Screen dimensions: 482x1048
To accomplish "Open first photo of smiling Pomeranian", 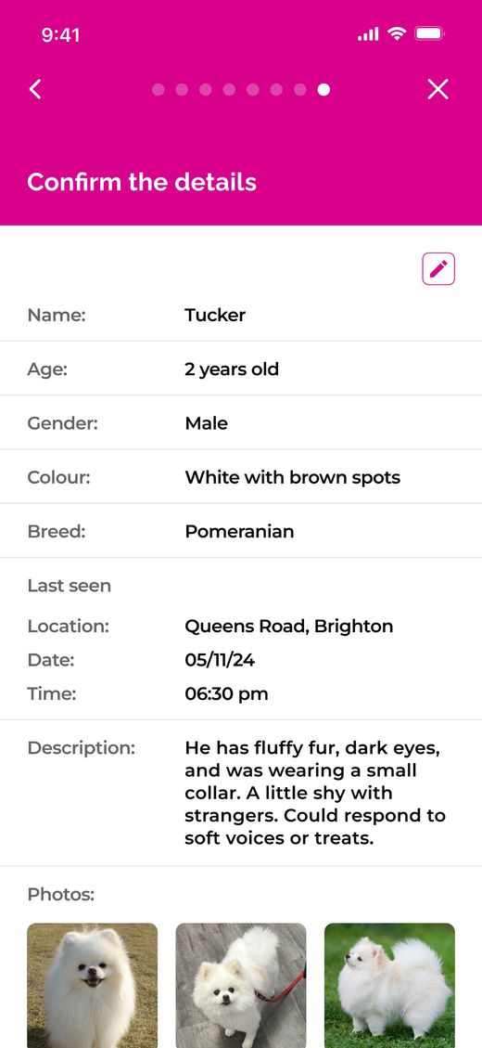I will [92, 985].
